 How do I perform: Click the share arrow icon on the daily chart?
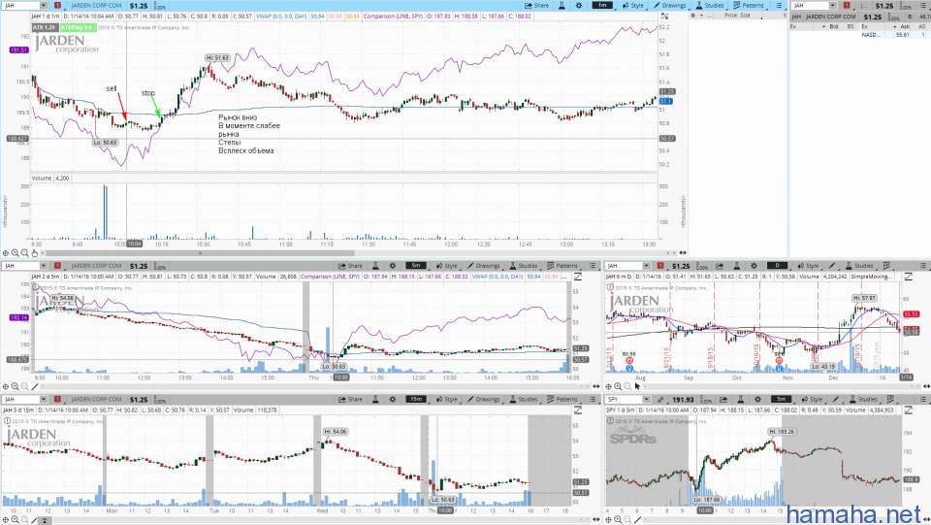720,266
